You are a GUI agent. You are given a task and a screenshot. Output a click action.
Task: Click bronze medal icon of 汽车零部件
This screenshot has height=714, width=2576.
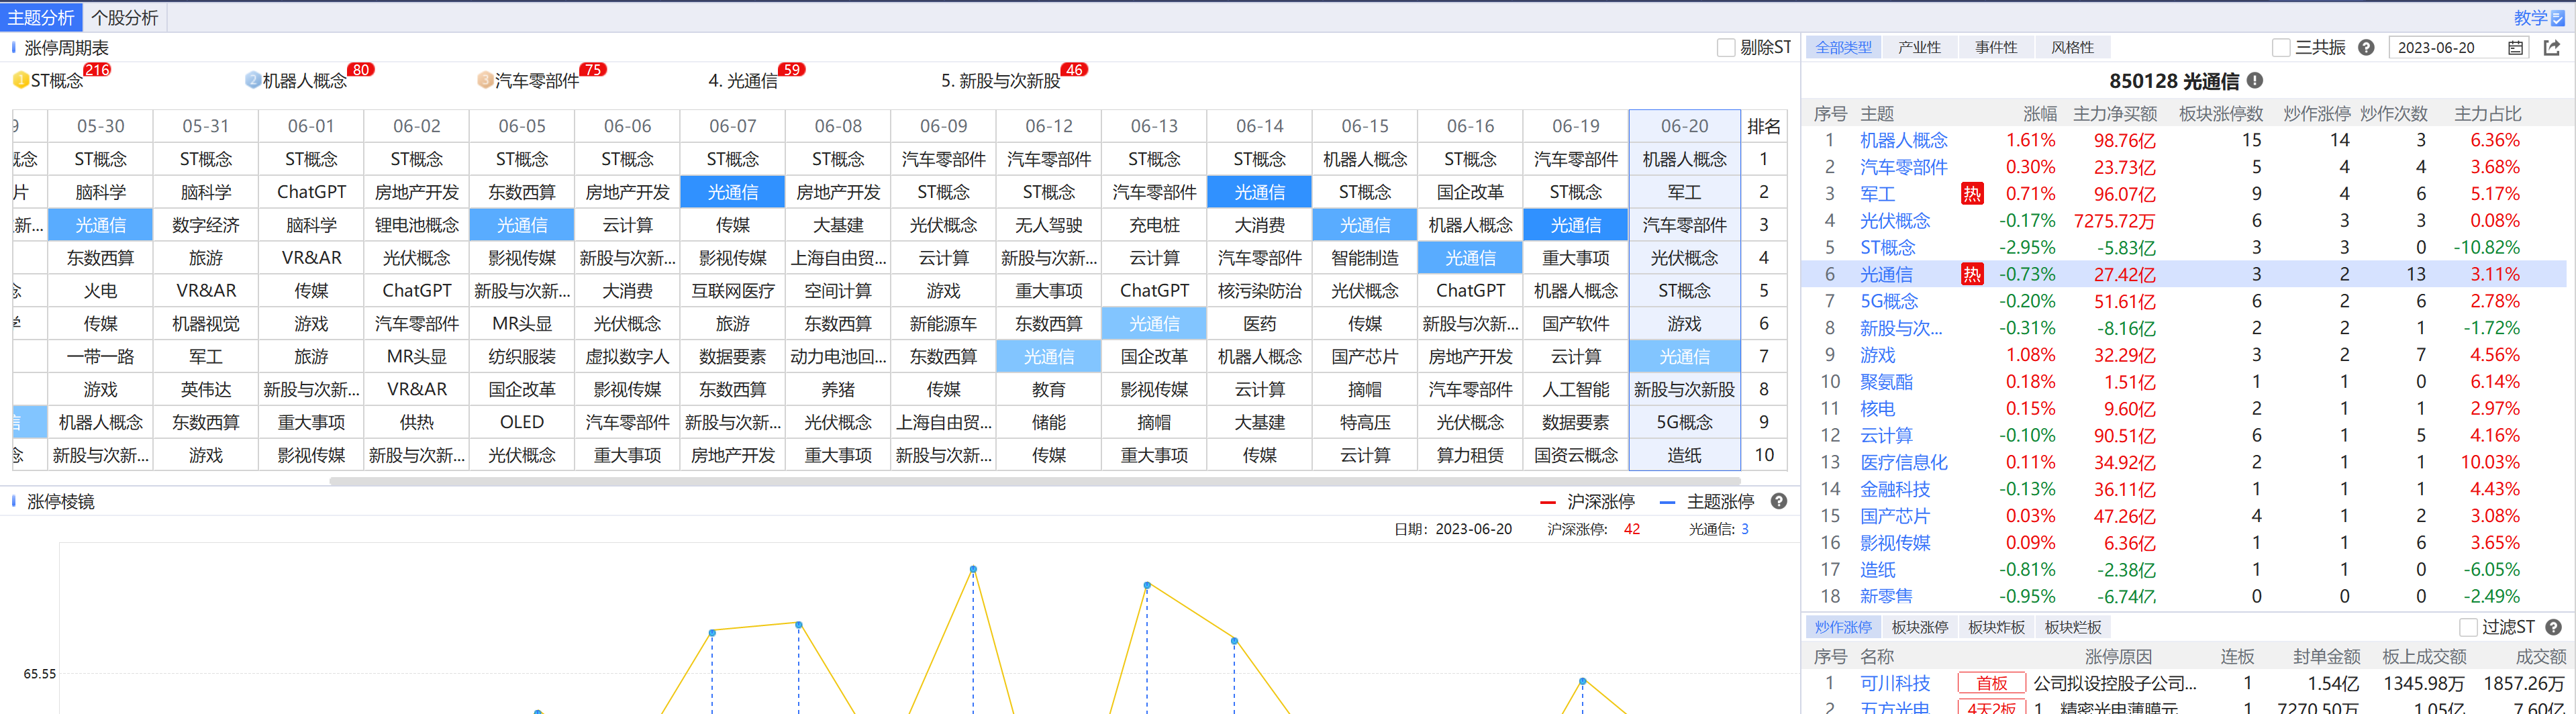coord(485,80)
